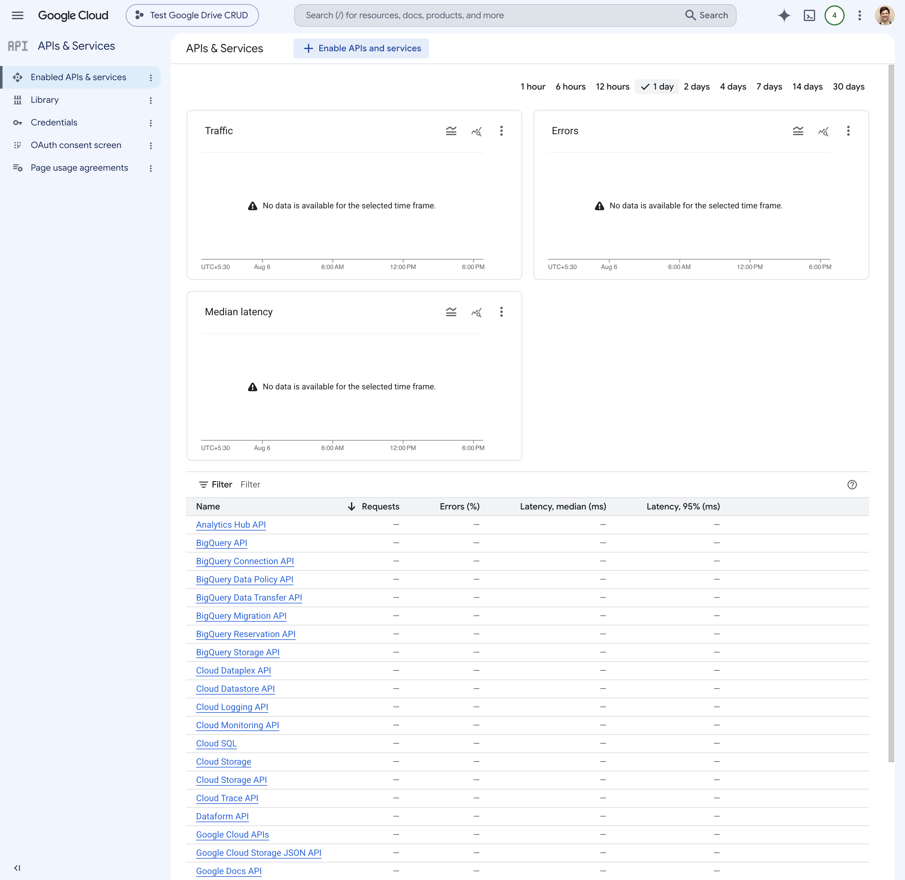The image size is (905, 880).
Task: Select 7 days time range
Action: tap(769, 86)
